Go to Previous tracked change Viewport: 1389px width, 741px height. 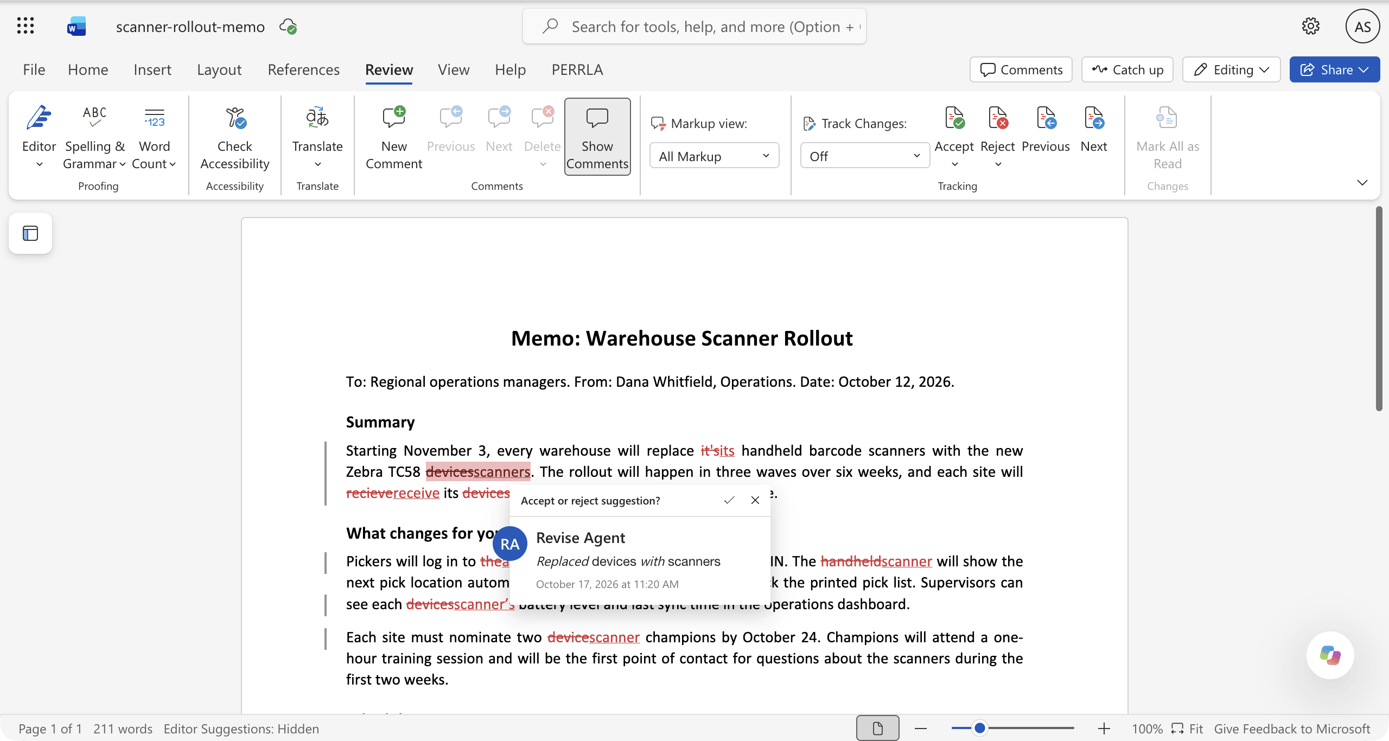pos(1046,129)
